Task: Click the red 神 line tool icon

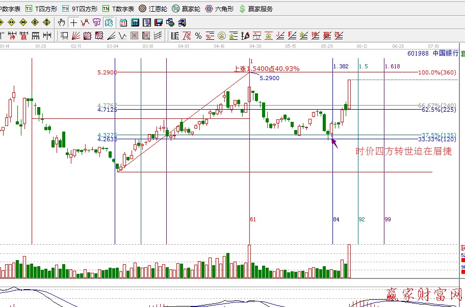Action: pyautogui.click(x=315, y=36)
